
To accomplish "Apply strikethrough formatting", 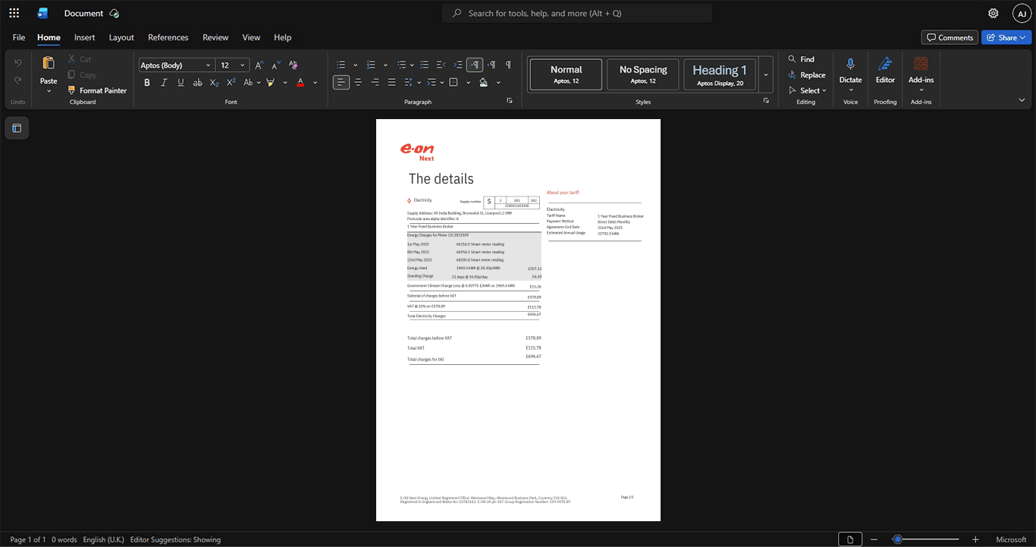I will click(x=197, y=82).
